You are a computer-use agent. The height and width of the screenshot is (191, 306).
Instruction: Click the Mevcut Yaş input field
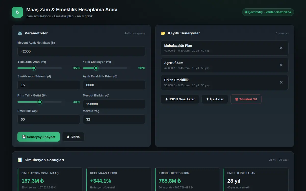point(114,119)
